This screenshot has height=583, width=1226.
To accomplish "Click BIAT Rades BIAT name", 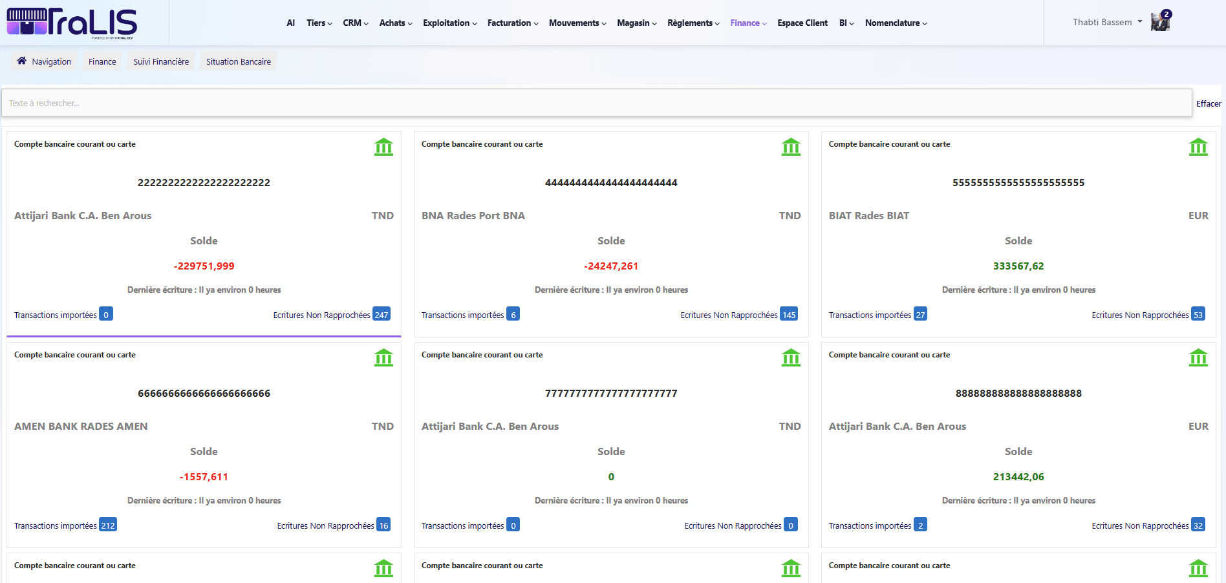I will (x=869, y=215).
